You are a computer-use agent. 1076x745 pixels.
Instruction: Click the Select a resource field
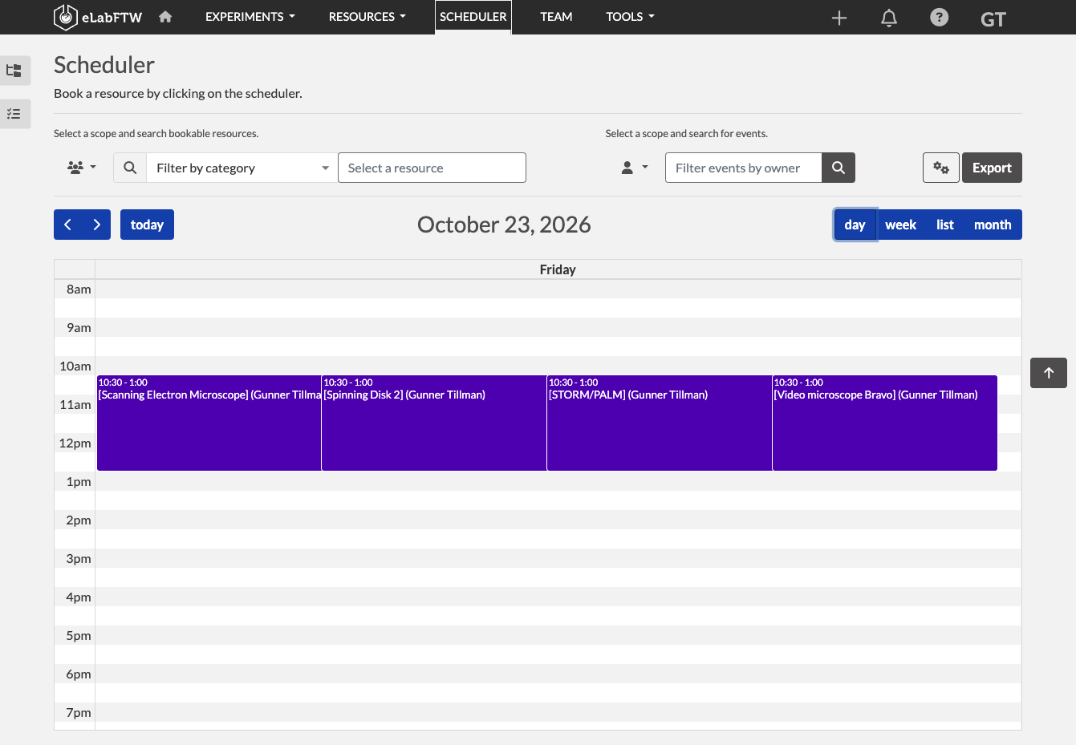432,168
